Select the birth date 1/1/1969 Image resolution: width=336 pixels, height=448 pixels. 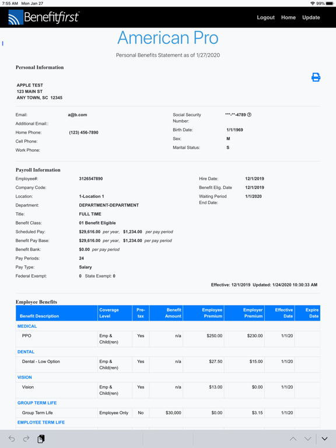[235, 129]
